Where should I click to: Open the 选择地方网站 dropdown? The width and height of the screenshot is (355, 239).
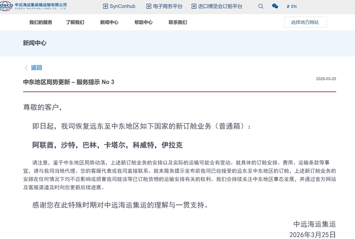click(305, 22)
